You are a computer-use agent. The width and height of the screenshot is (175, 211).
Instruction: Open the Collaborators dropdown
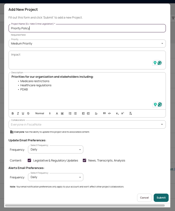point(87,124)
